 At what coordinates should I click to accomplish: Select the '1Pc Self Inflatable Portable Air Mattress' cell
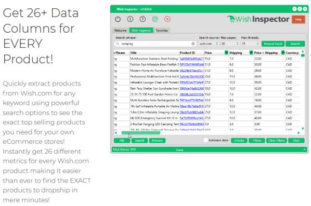(154, 106)
